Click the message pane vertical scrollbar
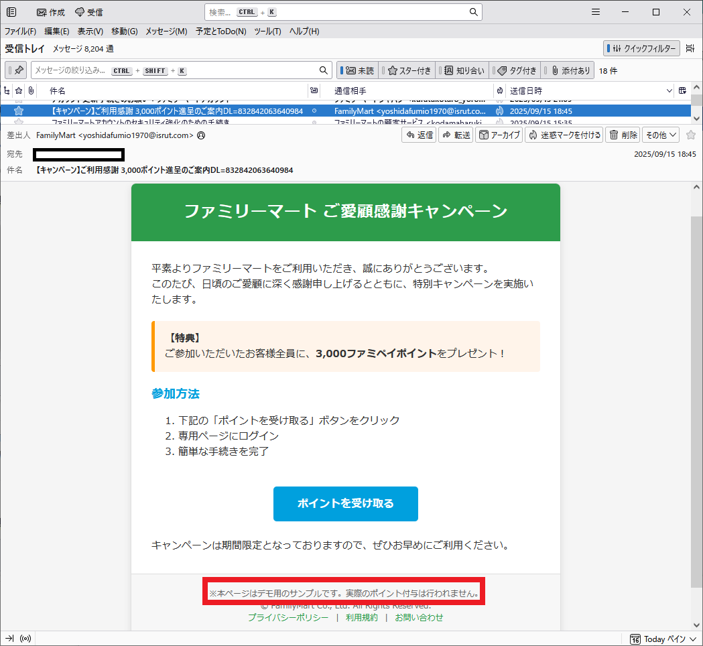Image resolution: width=703 pixels, height=646 pixels. pyautogui.click(x=697, y=402)
